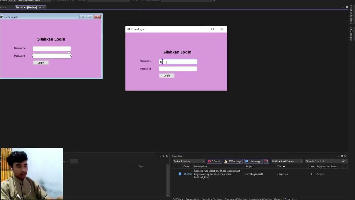Close the running Form Login window
This screenshot has height=200, width=355.
tap(222, 29)
